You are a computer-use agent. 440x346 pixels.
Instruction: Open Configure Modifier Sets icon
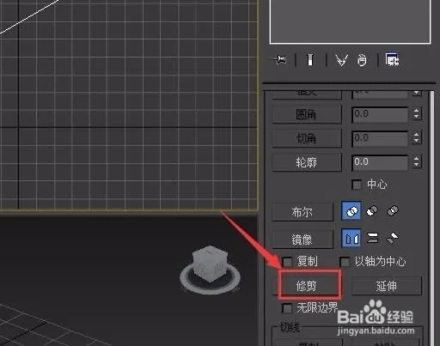click(392, 59)
